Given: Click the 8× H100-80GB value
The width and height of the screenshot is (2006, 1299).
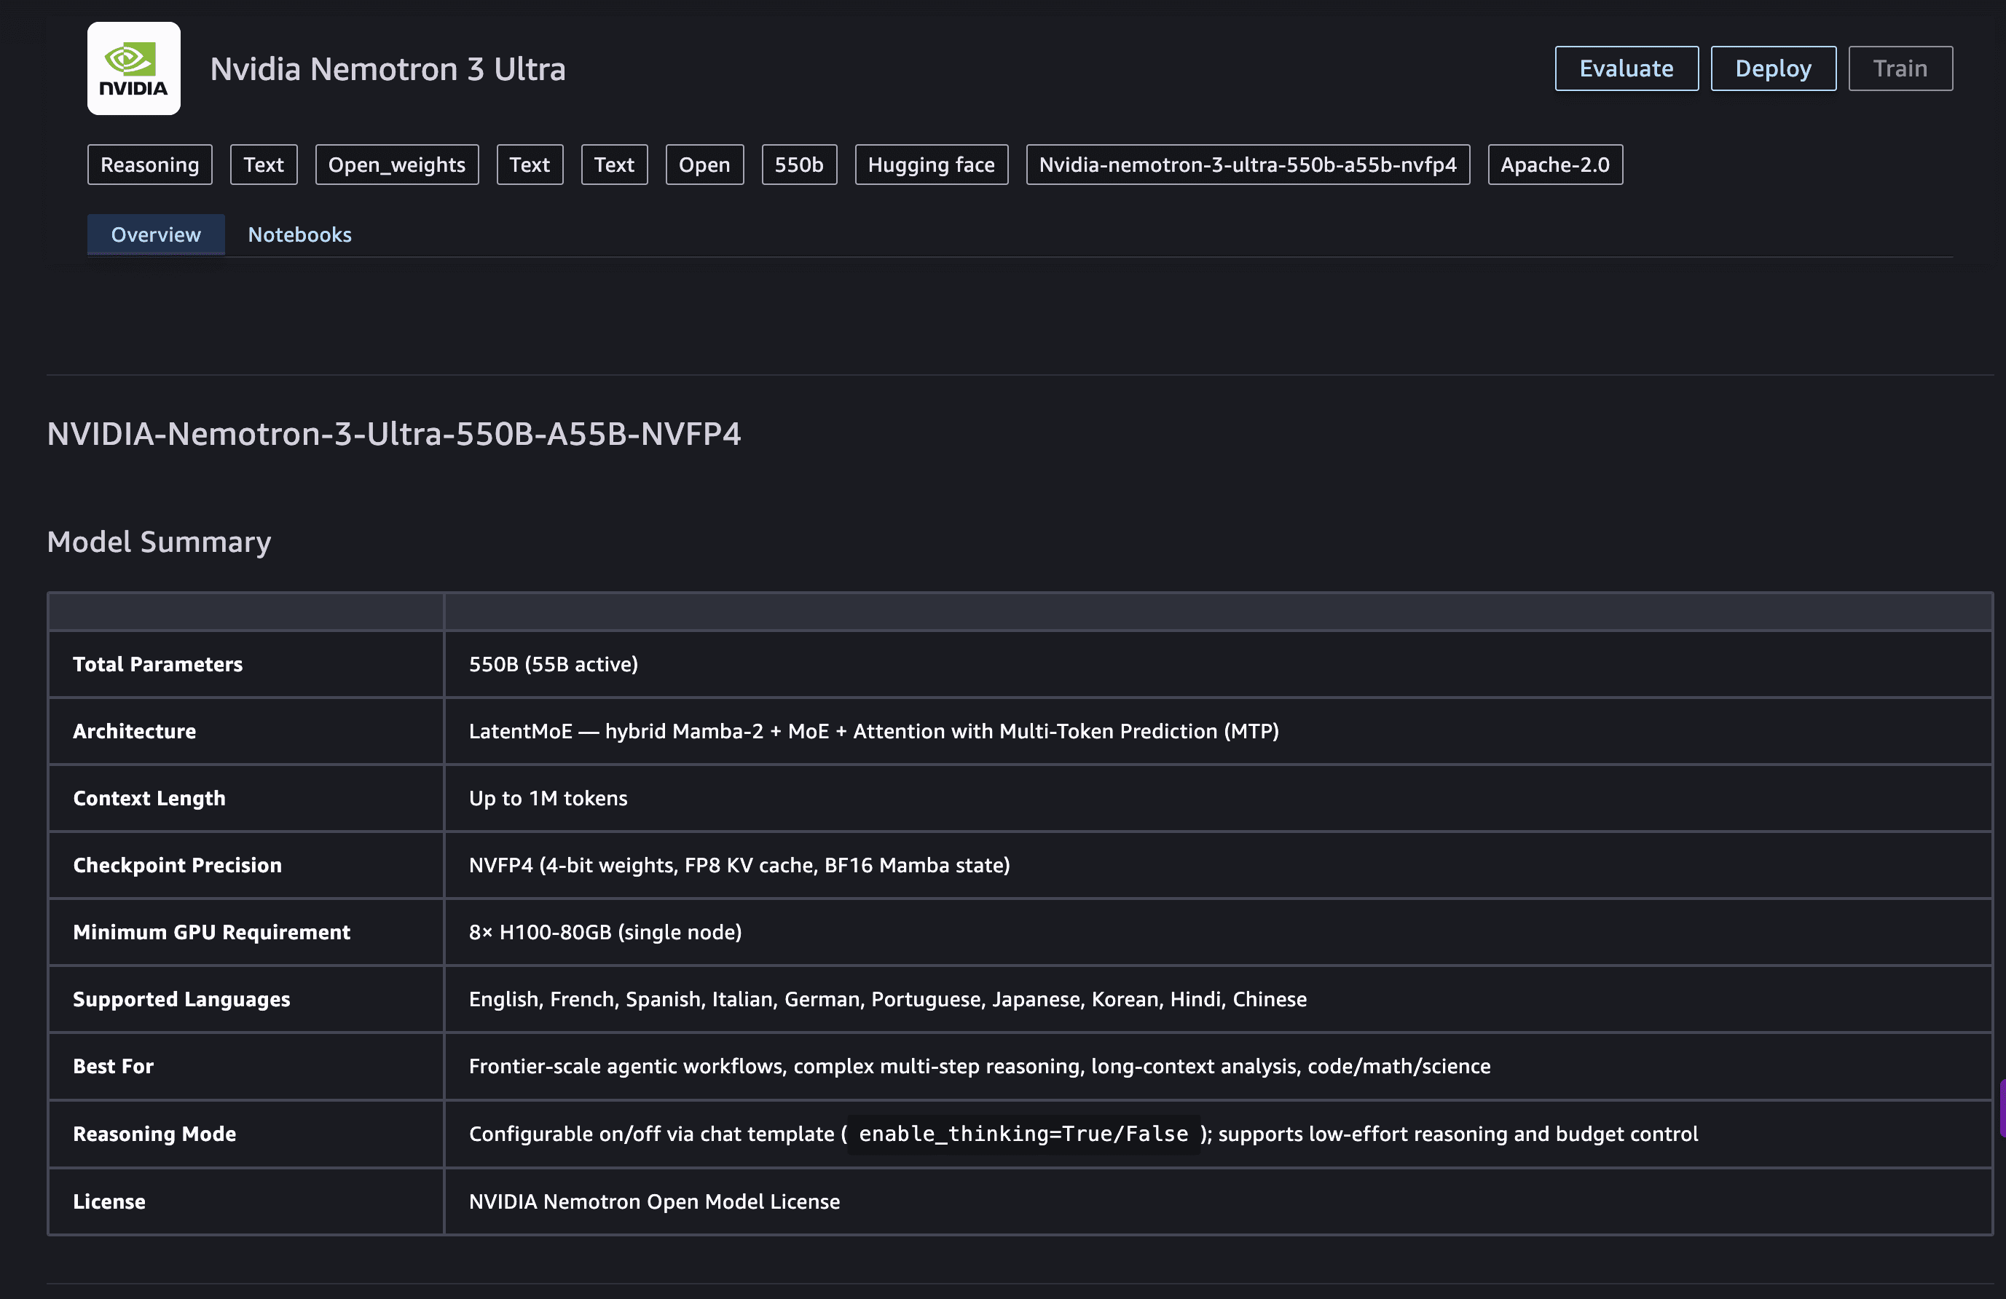Looking at the screenshot, I should (605, 932).
